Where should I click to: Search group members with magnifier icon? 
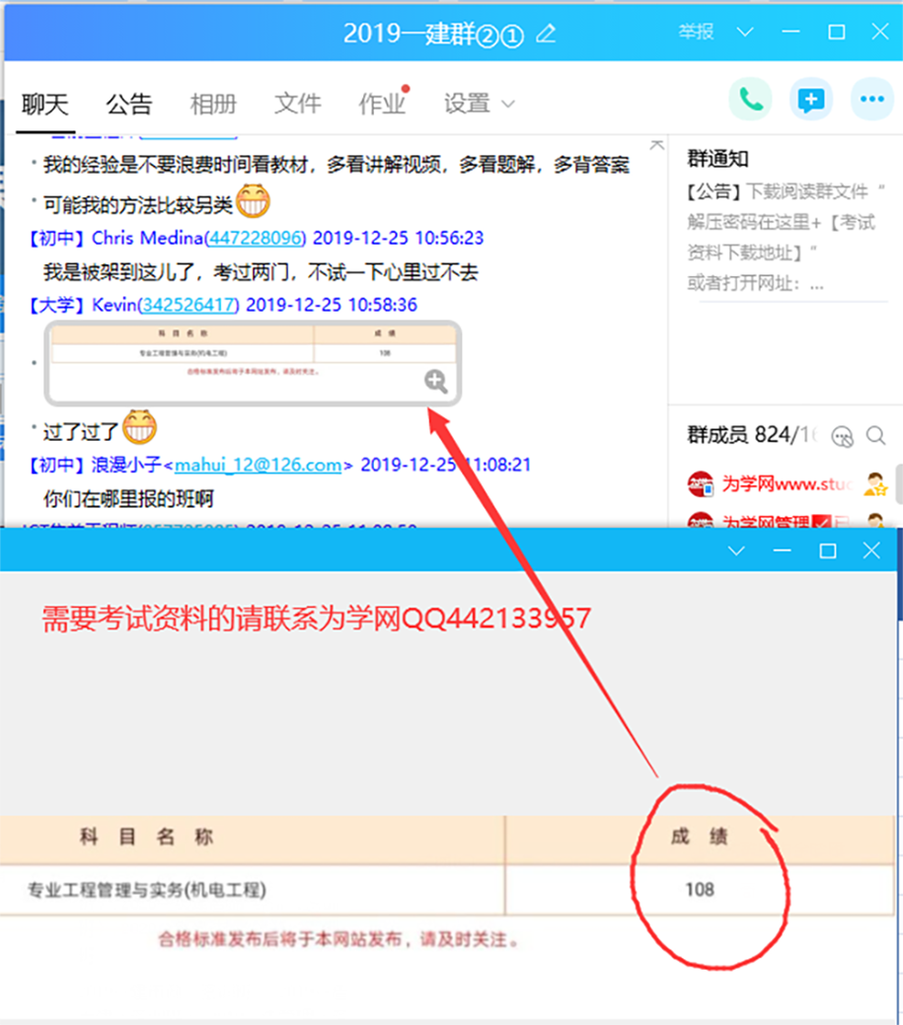pos(875,435)
